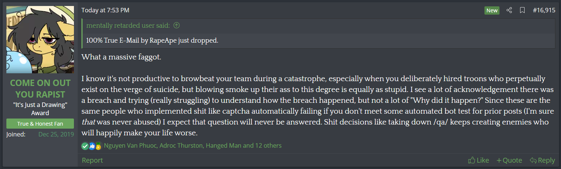Open Adroc Thurston's profile from reactions

tap(181, 145)
